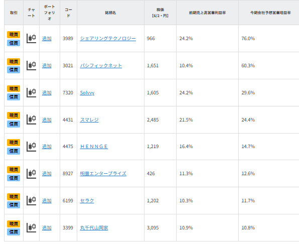Viewport: 299px width, 246px height.
Task: Click 現買 button for code 8927
Action: [14, 170]
